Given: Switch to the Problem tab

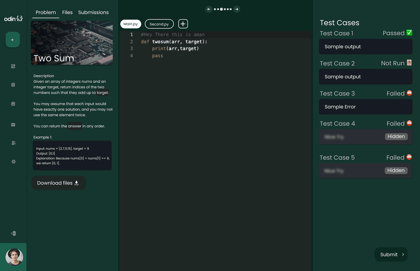Looking at the screenshot, I should click(46, 12).
